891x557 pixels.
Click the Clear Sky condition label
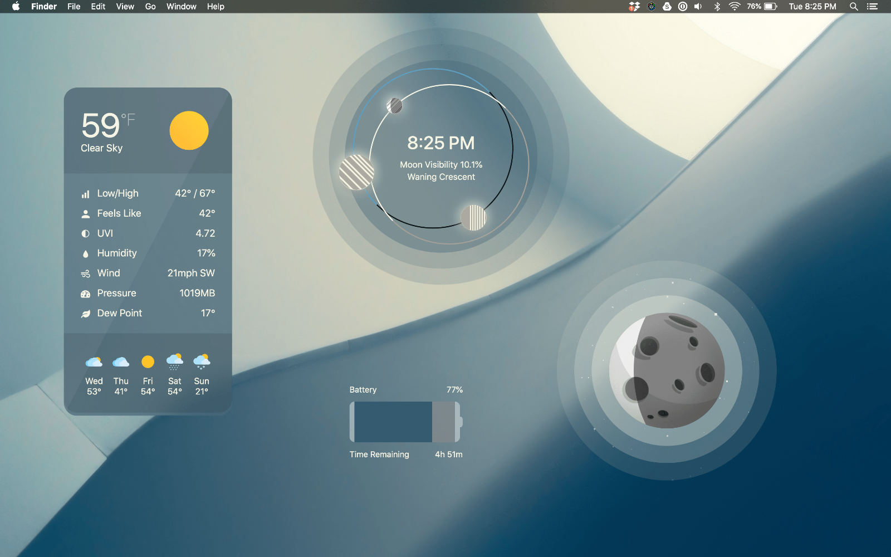pos(101,148)
